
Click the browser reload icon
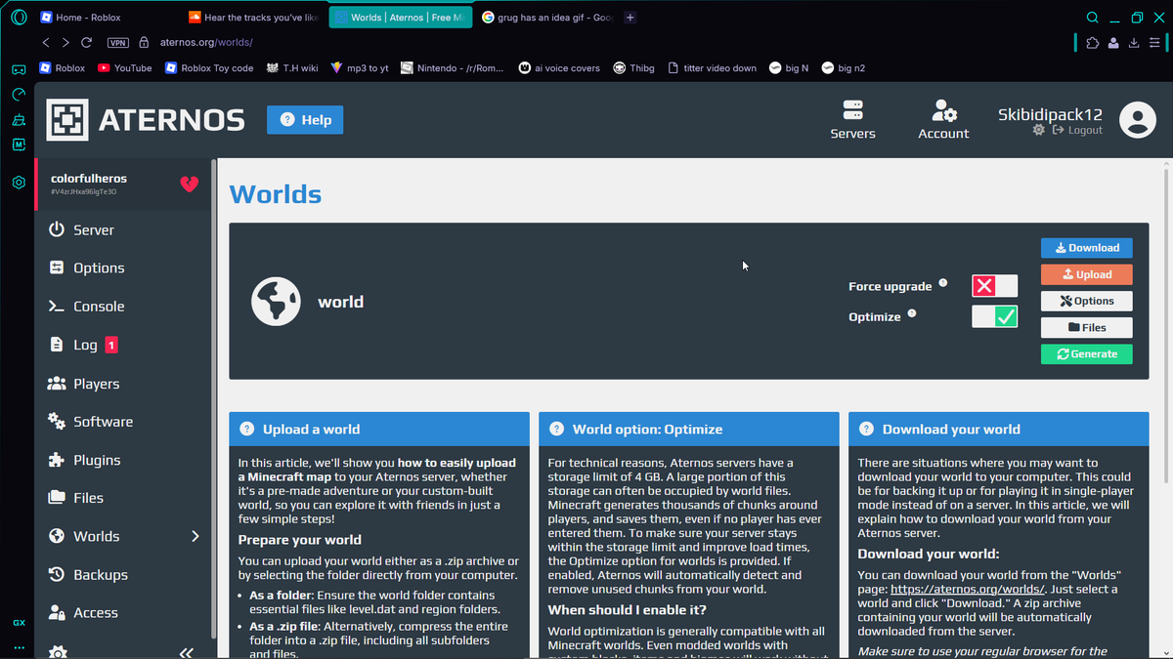(86, 42)
